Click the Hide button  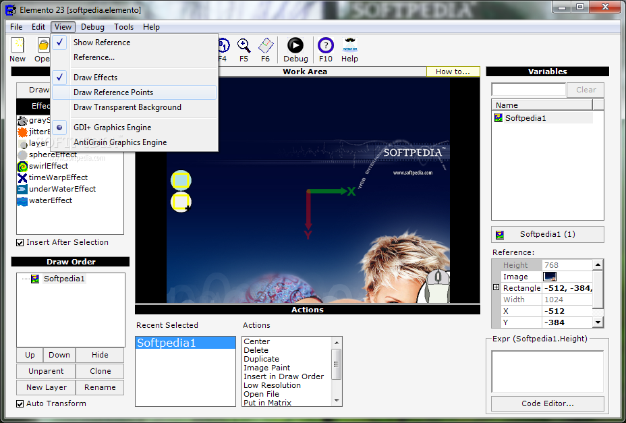pos(100,355)
